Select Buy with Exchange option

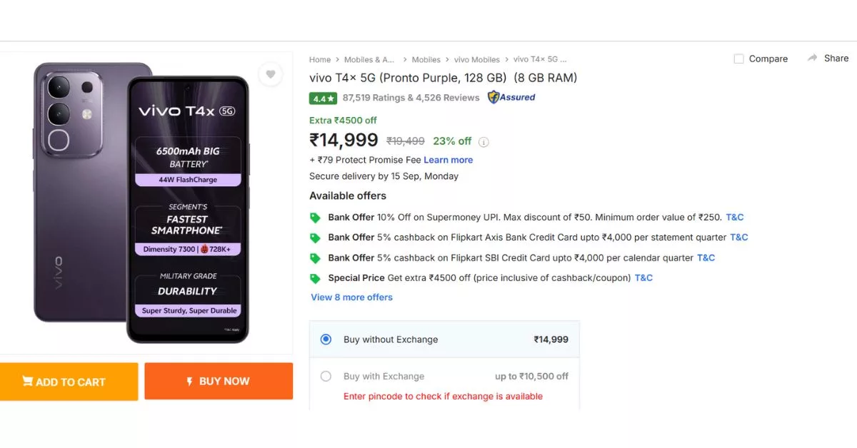pyautogui.click(x=326, y=376)
